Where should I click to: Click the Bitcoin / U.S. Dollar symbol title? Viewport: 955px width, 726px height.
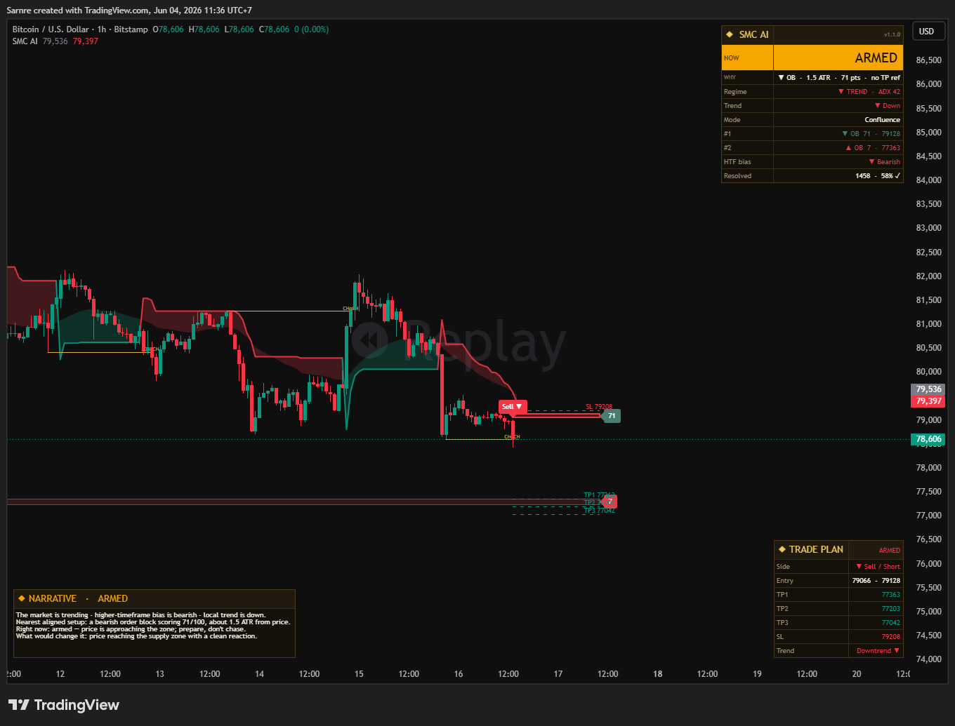click(51, 29)
